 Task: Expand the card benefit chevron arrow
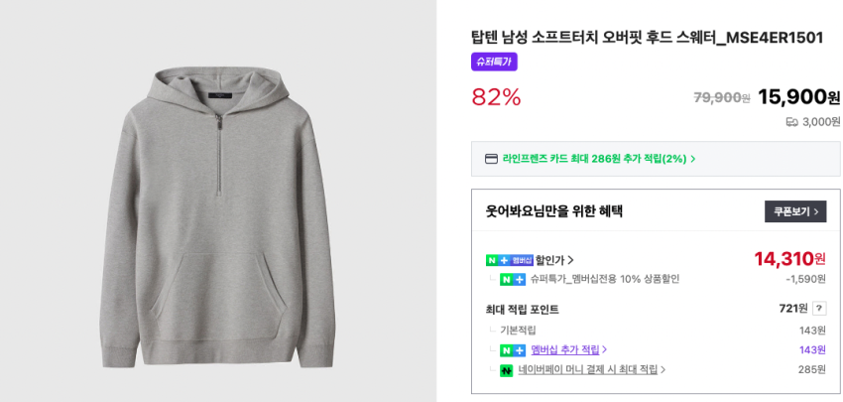click(x=693, y=159)
